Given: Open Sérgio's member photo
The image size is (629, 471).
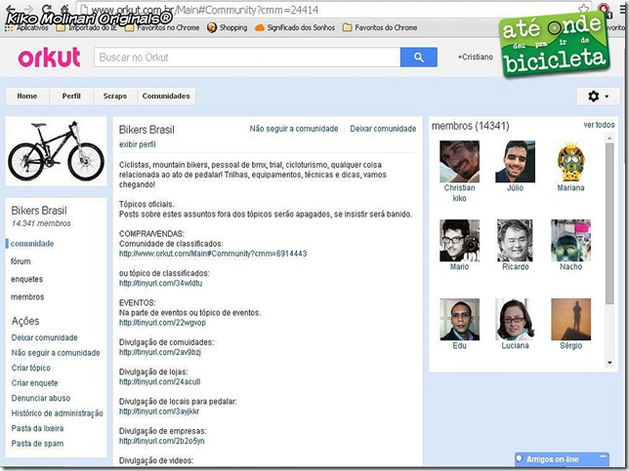Looking at the screenshot, I should tap(570, 319).
